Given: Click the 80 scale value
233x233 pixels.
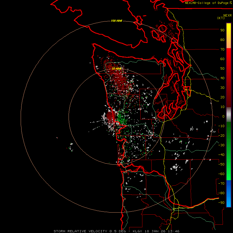Looking at the screenshot, I should [x=222, y=40].
